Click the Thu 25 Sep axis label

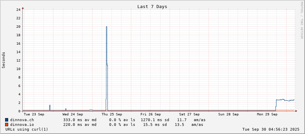[112, 114]
